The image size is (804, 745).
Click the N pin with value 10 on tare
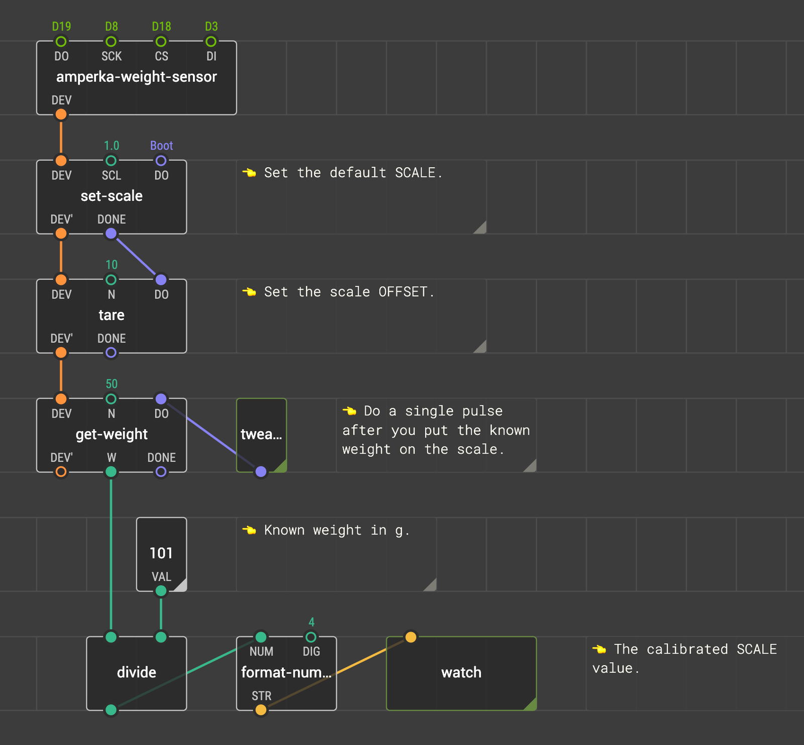111,279
